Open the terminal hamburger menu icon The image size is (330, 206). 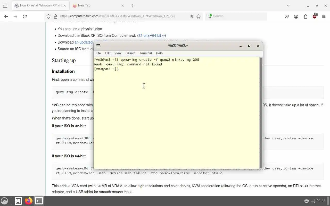(98, 46)
